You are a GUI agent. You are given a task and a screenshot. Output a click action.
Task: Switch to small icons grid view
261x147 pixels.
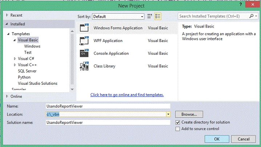pyautogui.click(x=150, y=16)
